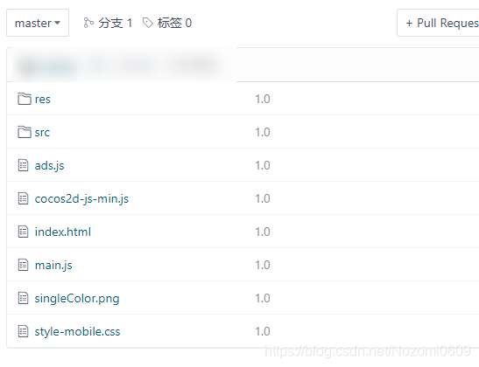
Task: Click commit message 1.0 in ads.js row
Action: point(263,165)
